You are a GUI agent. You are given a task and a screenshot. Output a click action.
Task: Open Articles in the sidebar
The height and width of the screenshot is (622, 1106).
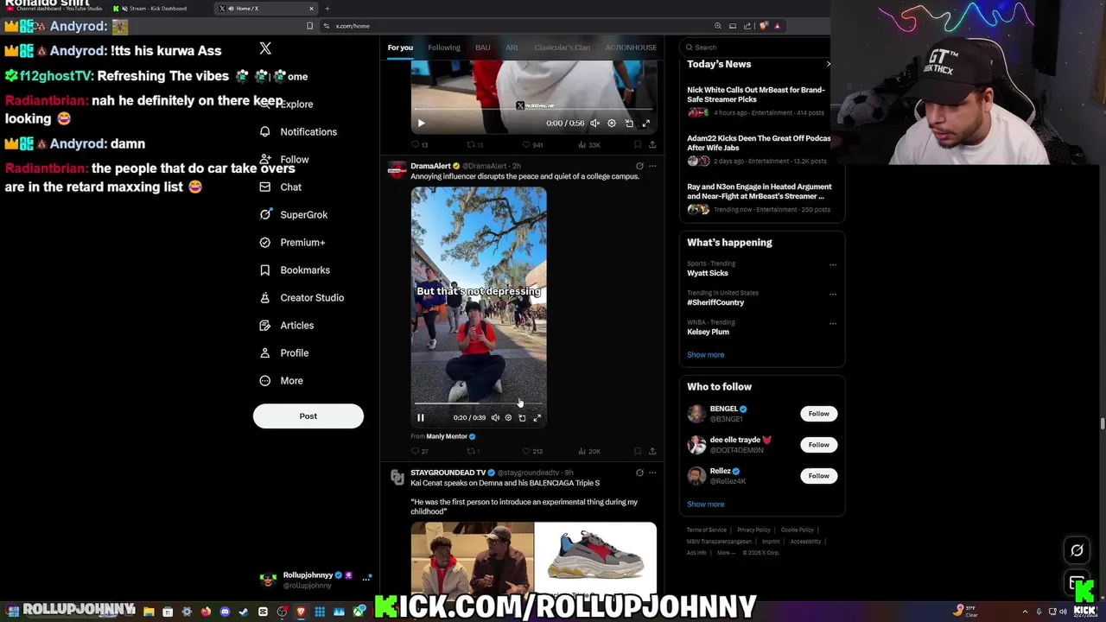(287, 325)
